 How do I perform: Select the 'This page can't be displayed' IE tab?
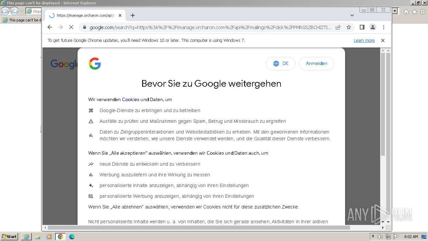pos(21,20)
